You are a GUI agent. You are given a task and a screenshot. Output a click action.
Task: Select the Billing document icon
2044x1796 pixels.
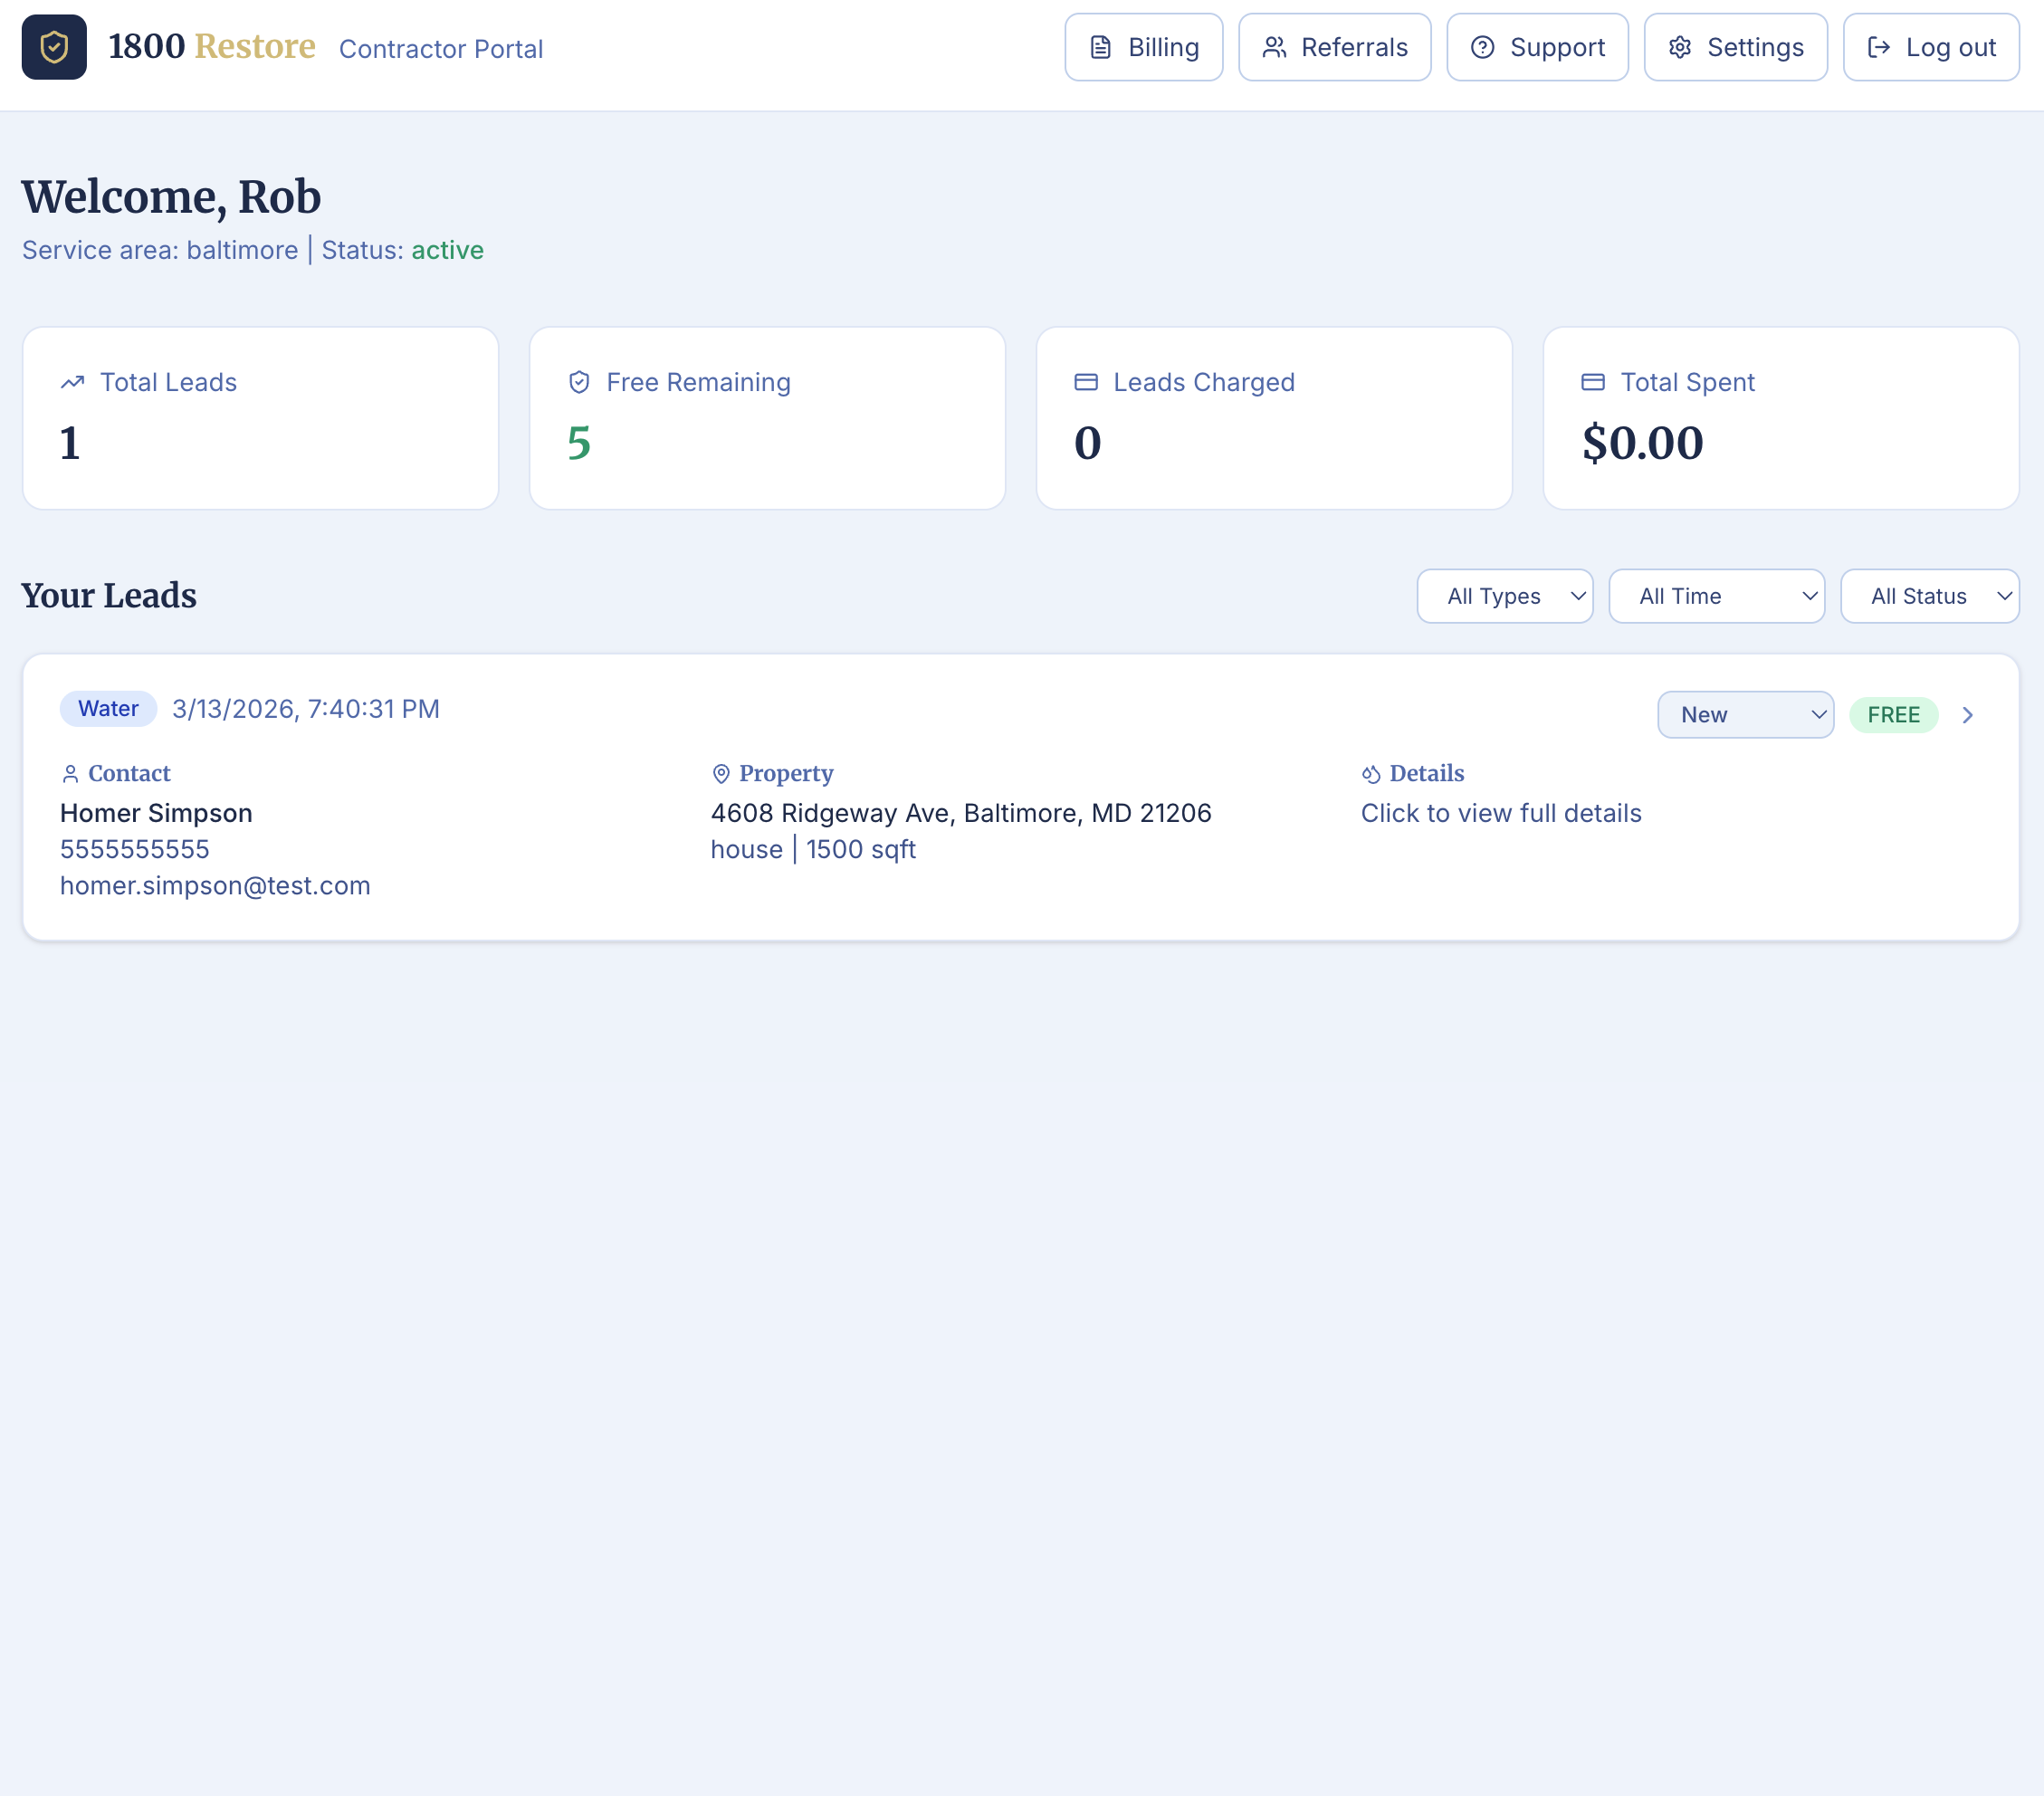1101,46
